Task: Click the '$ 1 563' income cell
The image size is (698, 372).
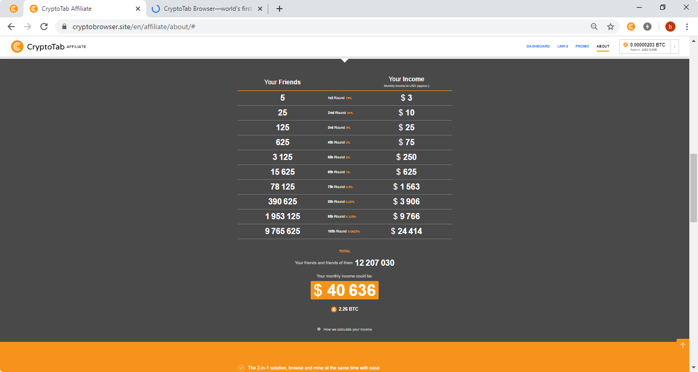Action: tap(407, 187)
